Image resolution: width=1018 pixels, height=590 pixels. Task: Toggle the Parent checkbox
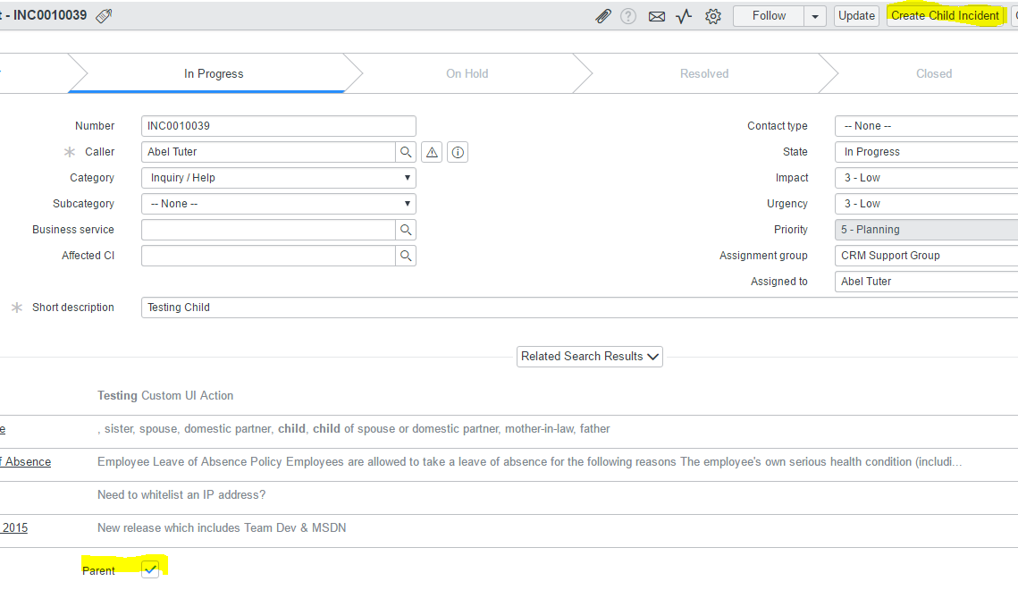click(150, 569)
